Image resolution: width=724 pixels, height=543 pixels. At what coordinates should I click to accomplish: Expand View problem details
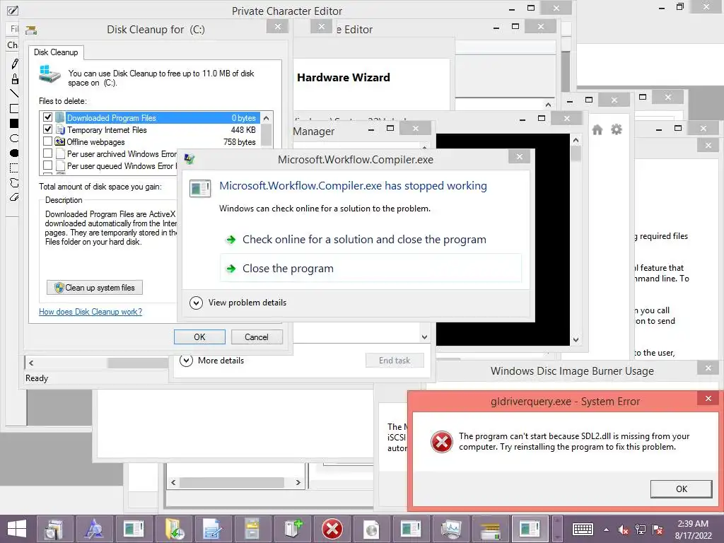(238, 303)
